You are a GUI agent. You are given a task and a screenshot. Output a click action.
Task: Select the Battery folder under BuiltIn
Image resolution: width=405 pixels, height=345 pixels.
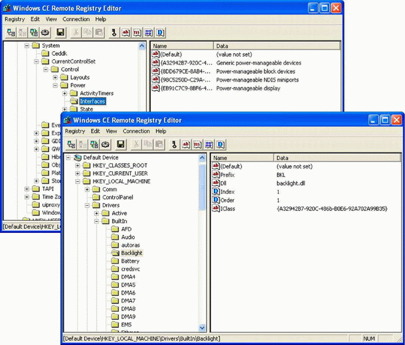pos(129,261)
